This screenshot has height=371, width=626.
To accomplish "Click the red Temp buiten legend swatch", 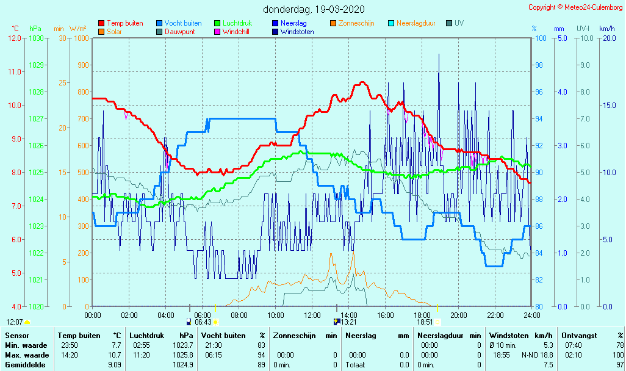I will click(101, 24).
